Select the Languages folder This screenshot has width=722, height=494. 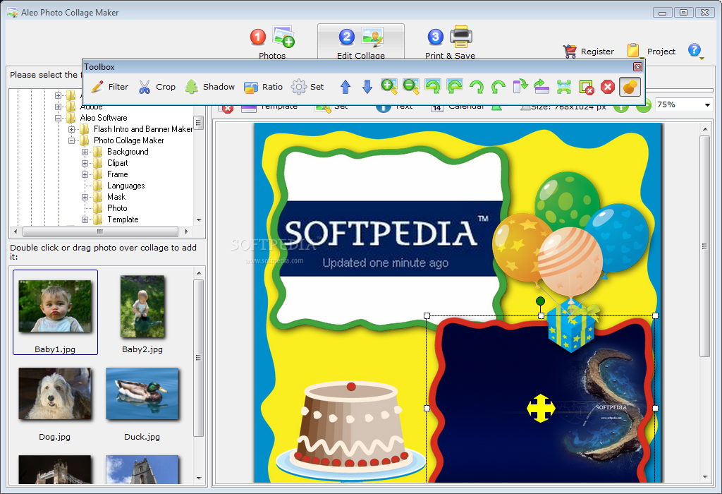click(126, 186)
